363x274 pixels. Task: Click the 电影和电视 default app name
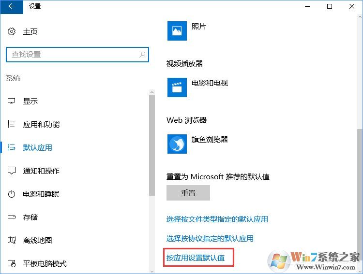click(210, 83)
